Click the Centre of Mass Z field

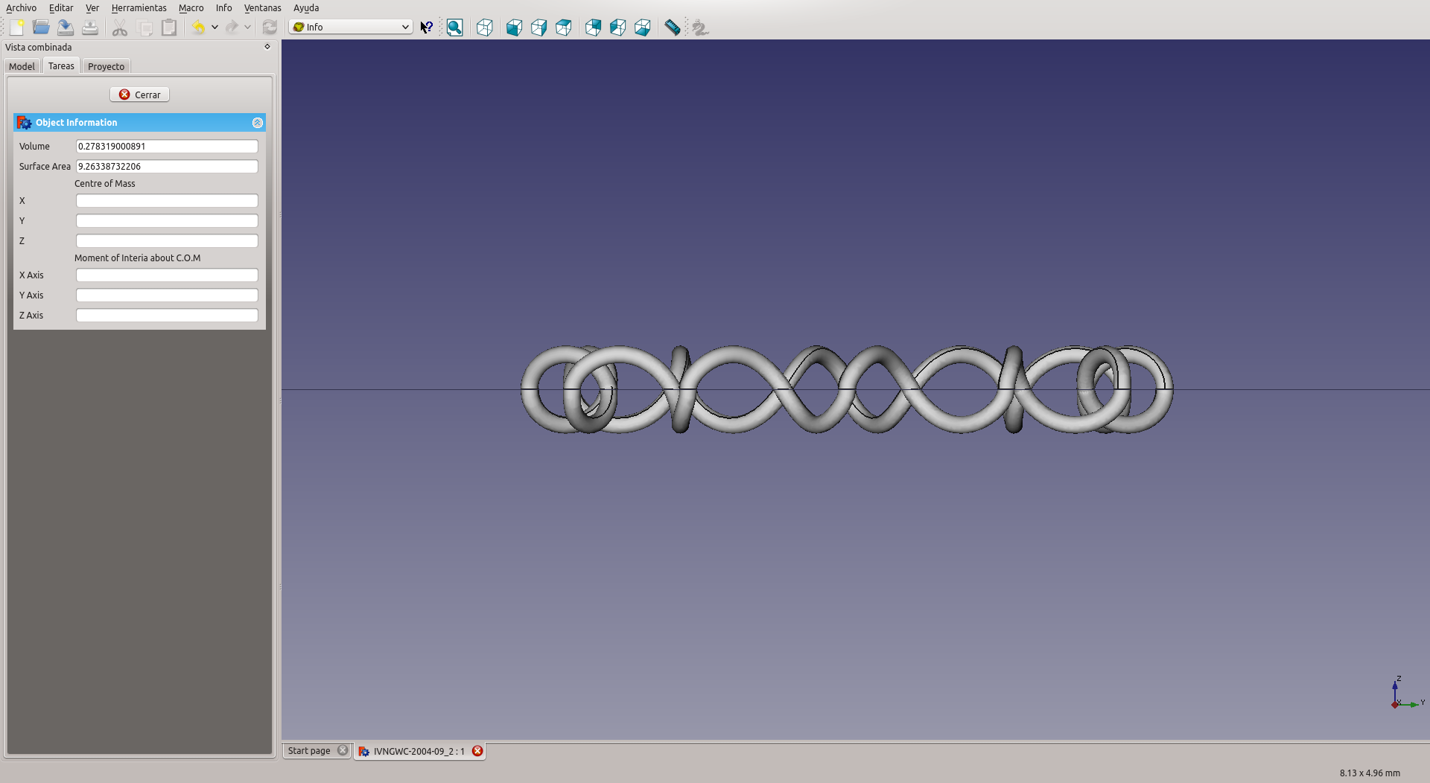coord(167,241)
